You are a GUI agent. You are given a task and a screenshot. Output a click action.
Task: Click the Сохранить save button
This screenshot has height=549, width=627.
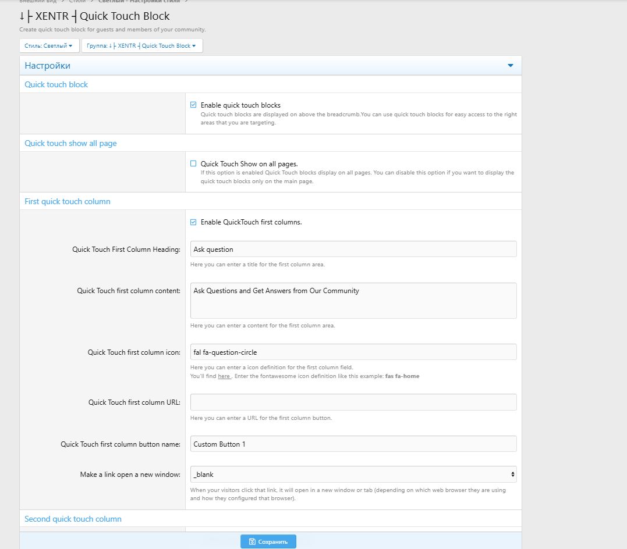pos(268,541)
